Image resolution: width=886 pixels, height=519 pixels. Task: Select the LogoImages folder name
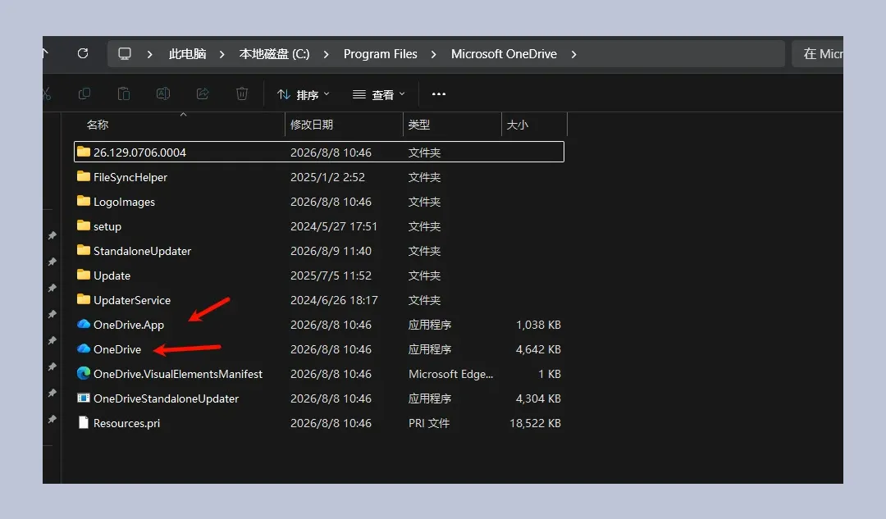click(125, 202)
